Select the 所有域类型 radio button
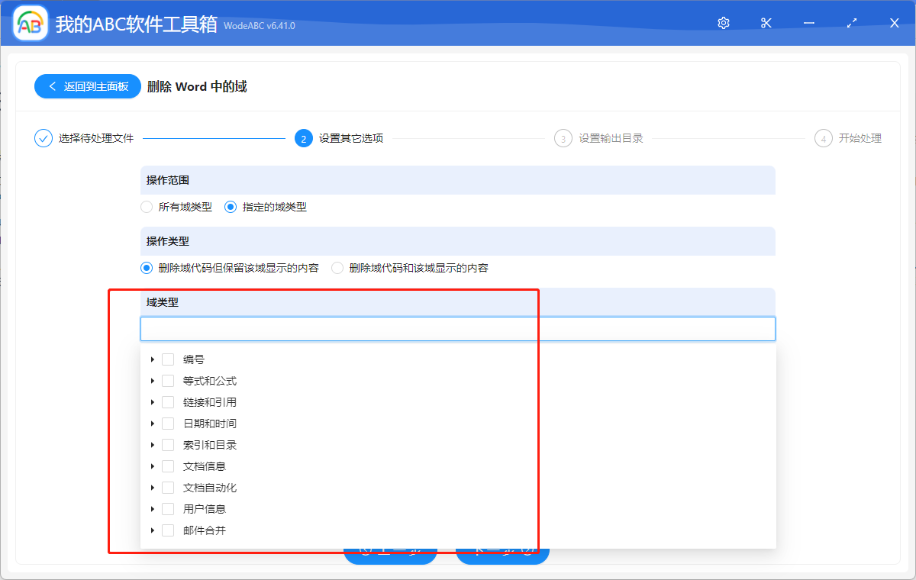916x580 pixels. pos(146,206)
